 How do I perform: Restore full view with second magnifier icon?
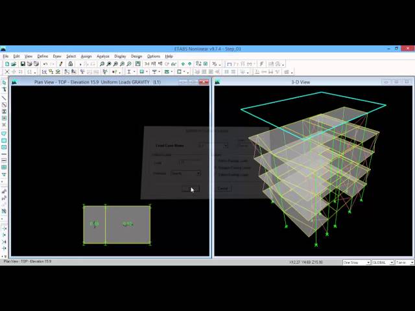click(109, 64)
